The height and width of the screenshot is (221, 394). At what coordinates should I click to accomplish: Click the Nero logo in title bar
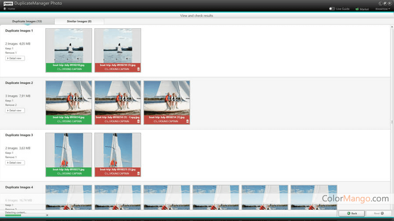point(8,3)
